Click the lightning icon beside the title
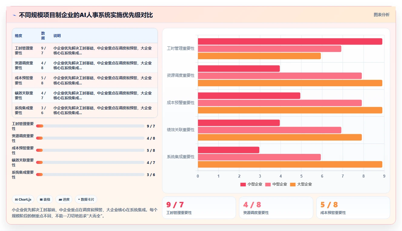 click(14, 15)
